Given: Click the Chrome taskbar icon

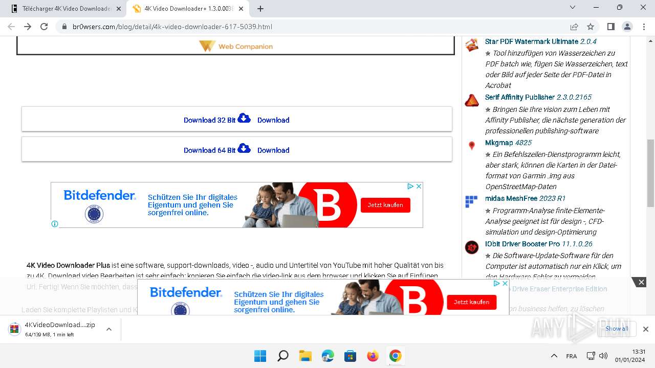Looking at the screenshot, I should (396, 356).
